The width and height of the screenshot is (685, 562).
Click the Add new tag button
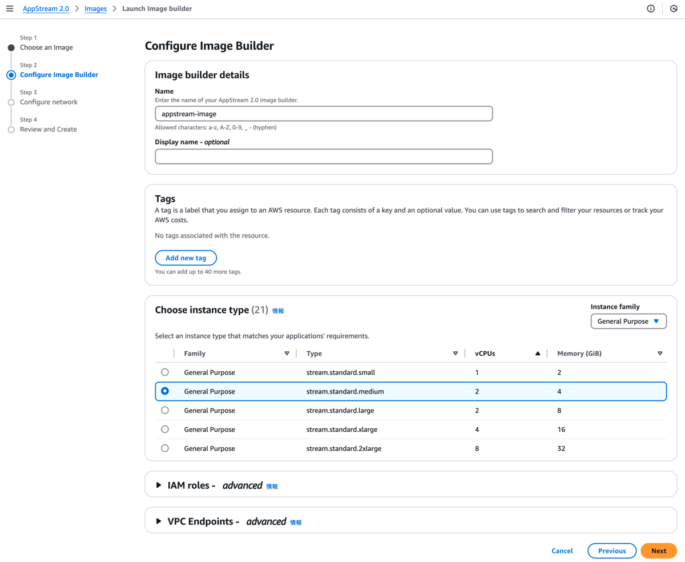[186, 258]
